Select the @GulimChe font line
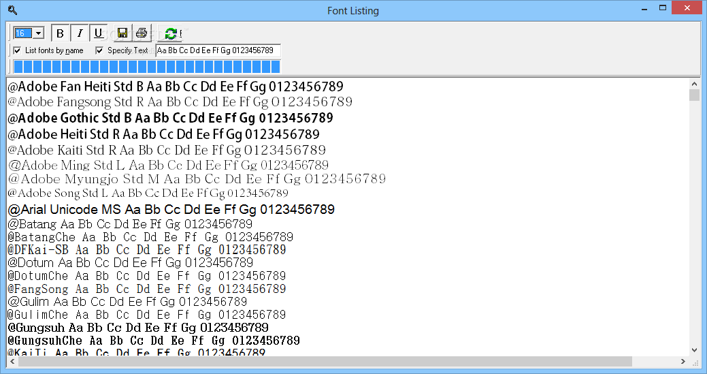The width and height of the screenshot is (707, 374). point(146,315)
